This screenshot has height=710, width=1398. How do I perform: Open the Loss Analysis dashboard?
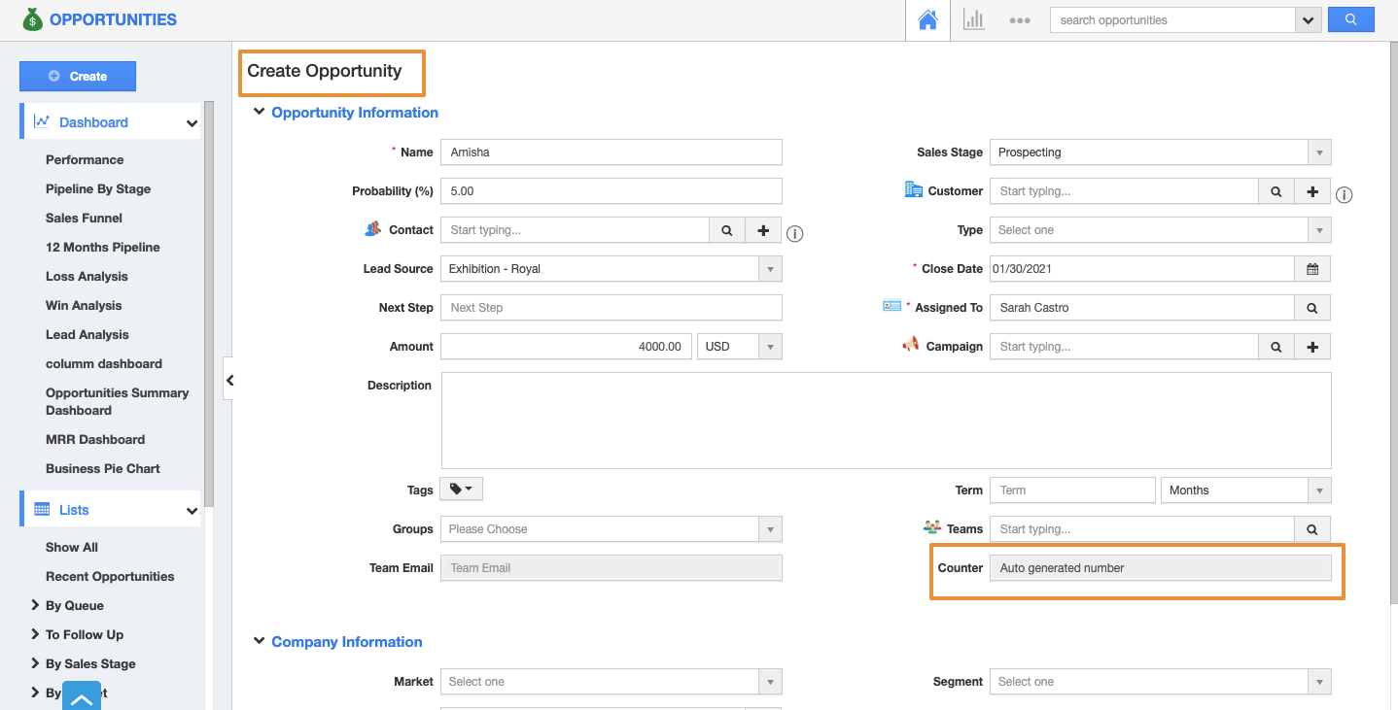pyautogui.click(x=87, y=276)
